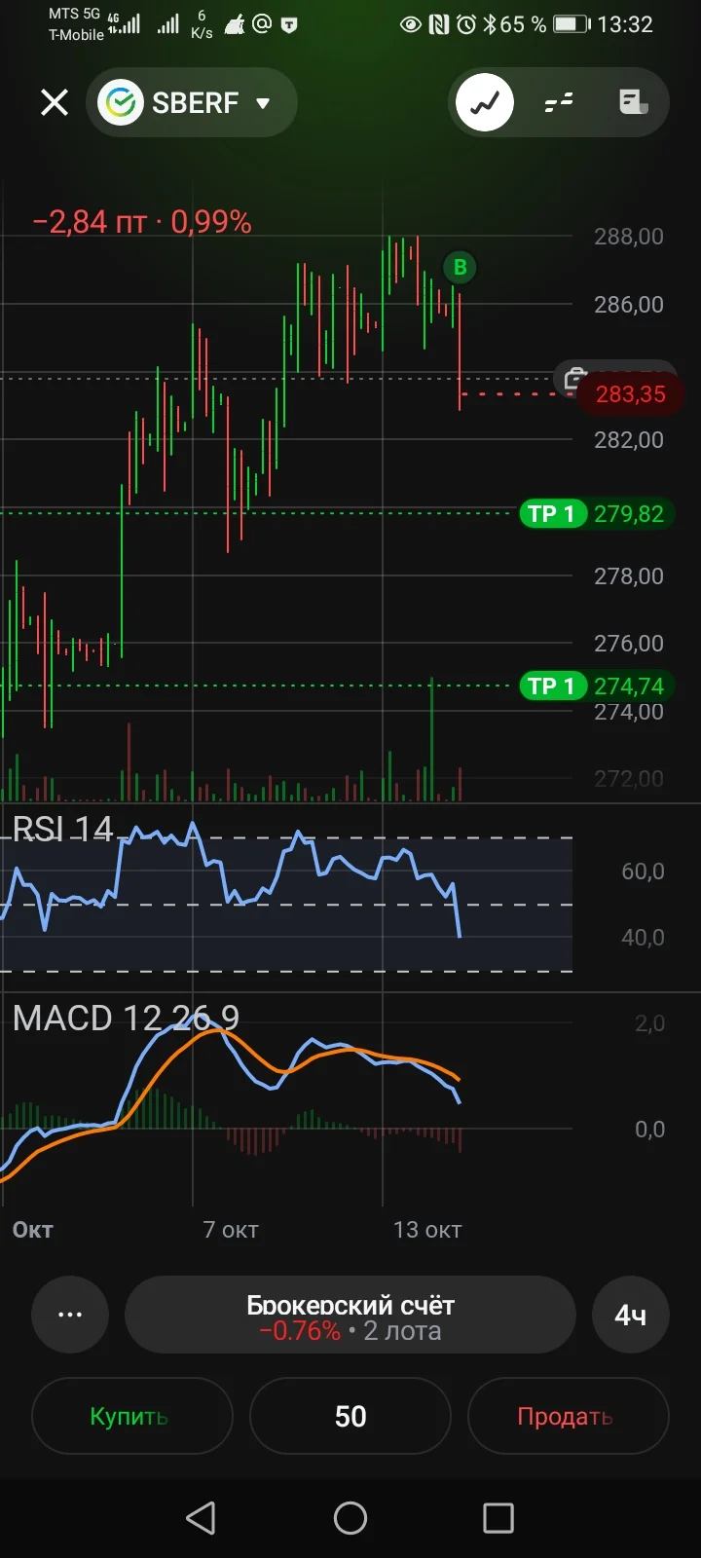Screen dimensions: 701x1558
Task: Open RSI 14 indicator settings
Action: (62, 829)
